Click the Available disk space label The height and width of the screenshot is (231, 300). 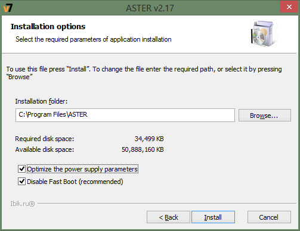point(45,149)
